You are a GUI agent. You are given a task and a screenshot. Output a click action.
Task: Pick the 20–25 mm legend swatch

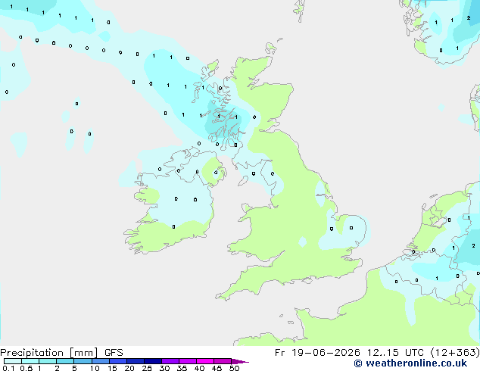(135, 361)
